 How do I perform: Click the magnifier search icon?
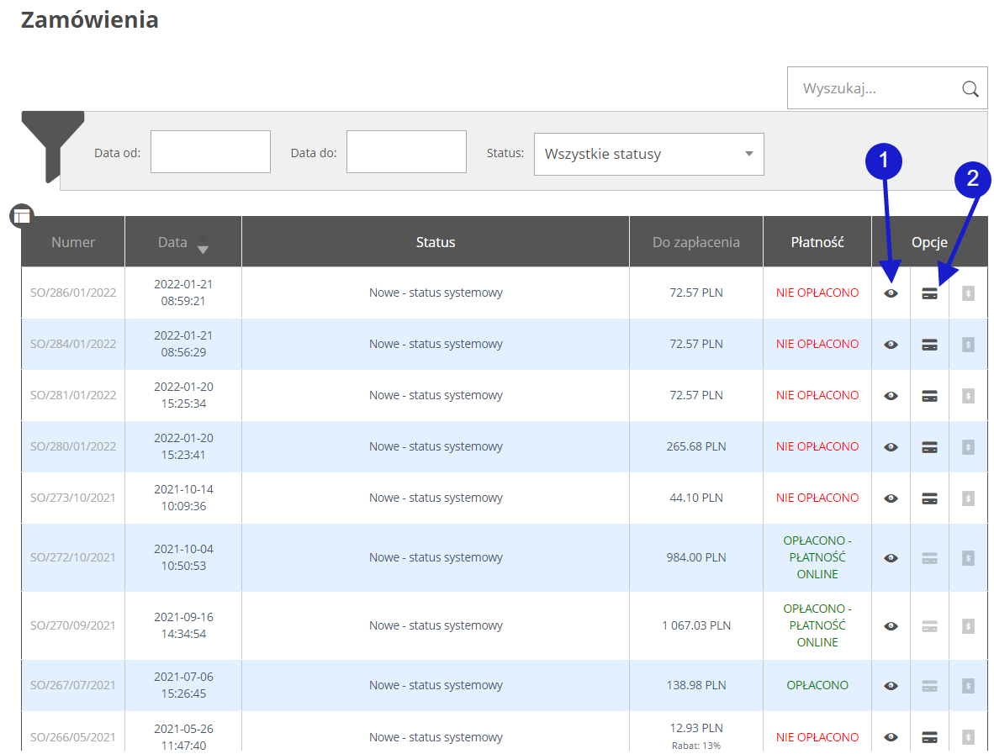970,89
